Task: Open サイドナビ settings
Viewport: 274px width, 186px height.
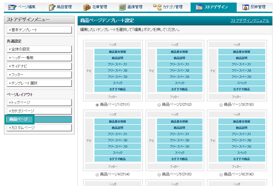Action: click(x=39, y=66)
